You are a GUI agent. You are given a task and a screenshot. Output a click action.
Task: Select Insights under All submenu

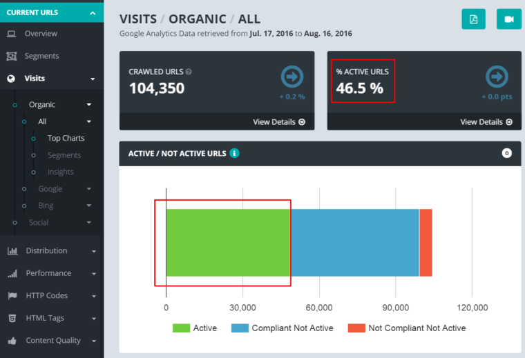61,172
